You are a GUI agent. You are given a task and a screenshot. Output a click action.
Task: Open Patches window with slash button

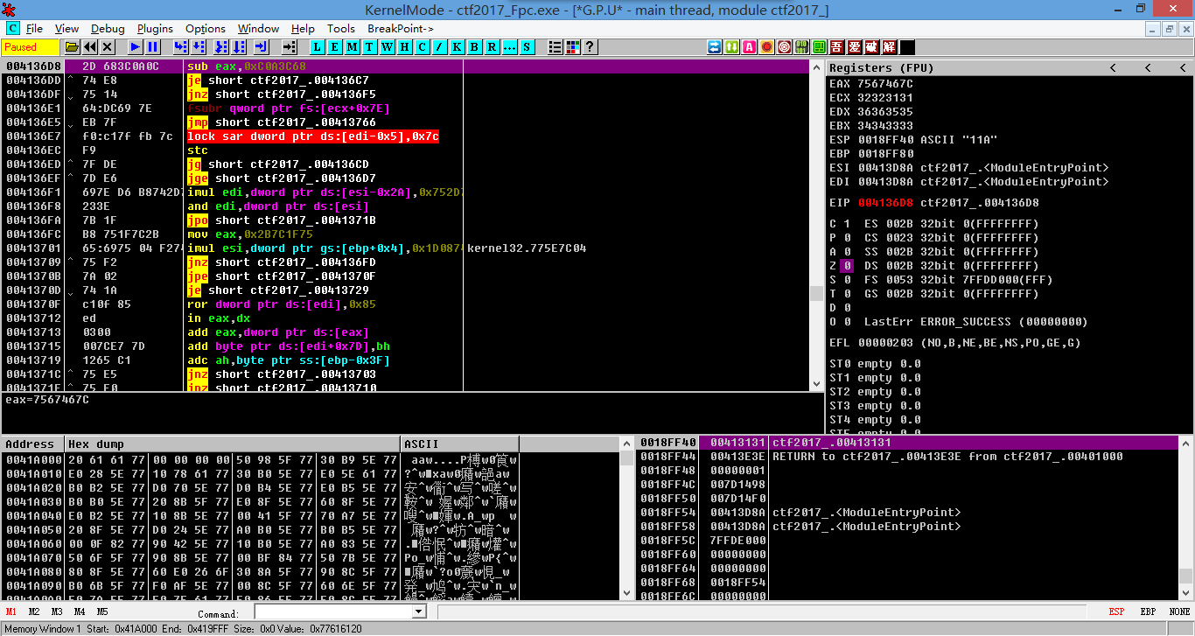438,46
